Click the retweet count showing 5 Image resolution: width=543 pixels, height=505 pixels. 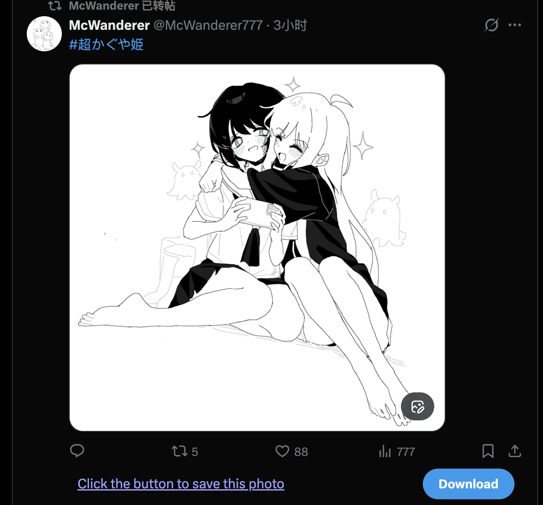point(194,451)
